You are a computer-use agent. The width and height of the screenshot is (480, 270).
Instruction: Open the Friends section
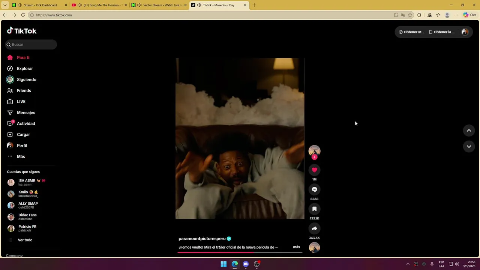click(19, 91)
